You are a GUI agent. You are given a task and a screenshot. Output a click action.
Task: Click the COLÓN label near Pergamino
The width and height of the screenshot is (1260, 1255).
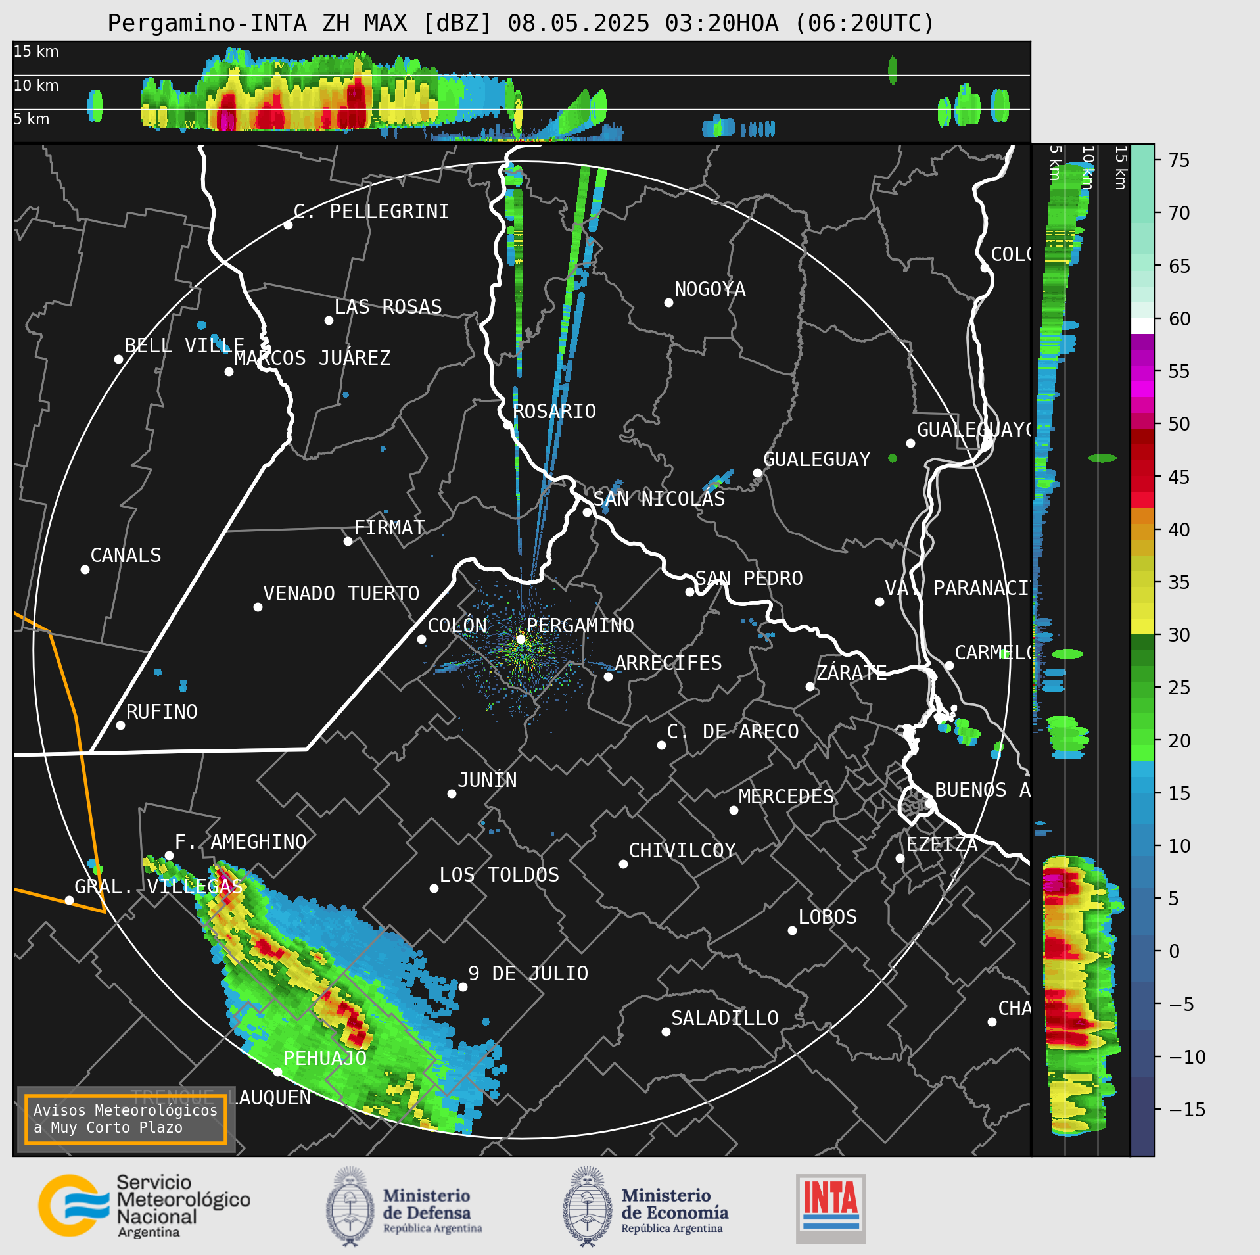point(457,625)
